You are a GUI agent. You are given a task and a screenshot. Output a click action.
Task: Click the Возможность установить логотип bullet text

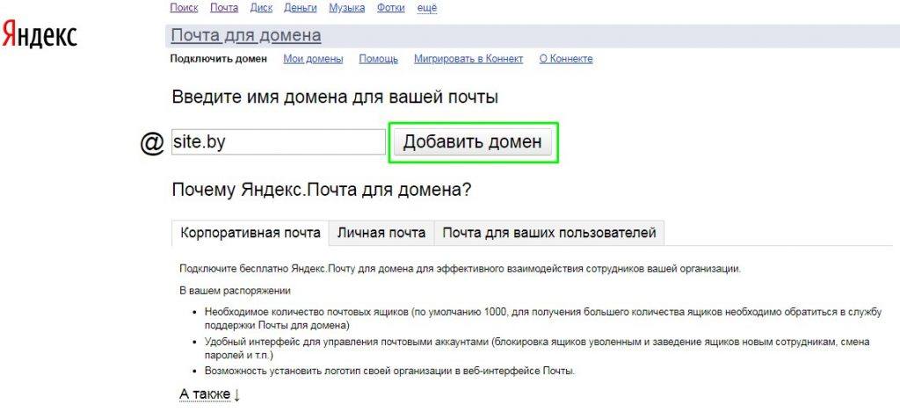point(389,371)
